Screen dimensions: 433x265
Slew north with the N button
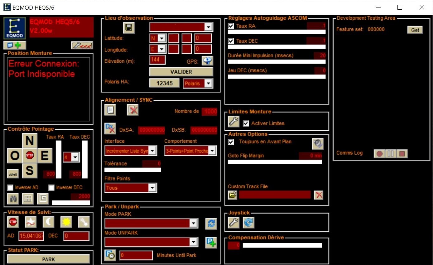30,141
